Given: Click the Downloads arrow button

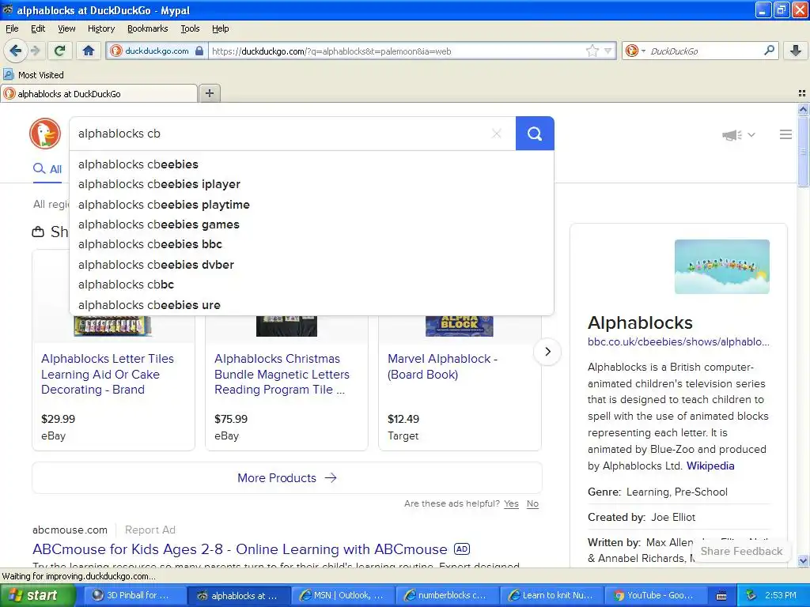Looking at the screenshot, I should click(796, 51).
